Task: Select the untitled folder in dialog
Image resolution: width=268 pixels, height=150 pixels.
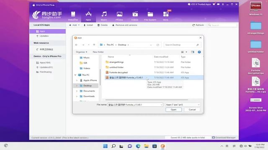Action: (116, 67)
